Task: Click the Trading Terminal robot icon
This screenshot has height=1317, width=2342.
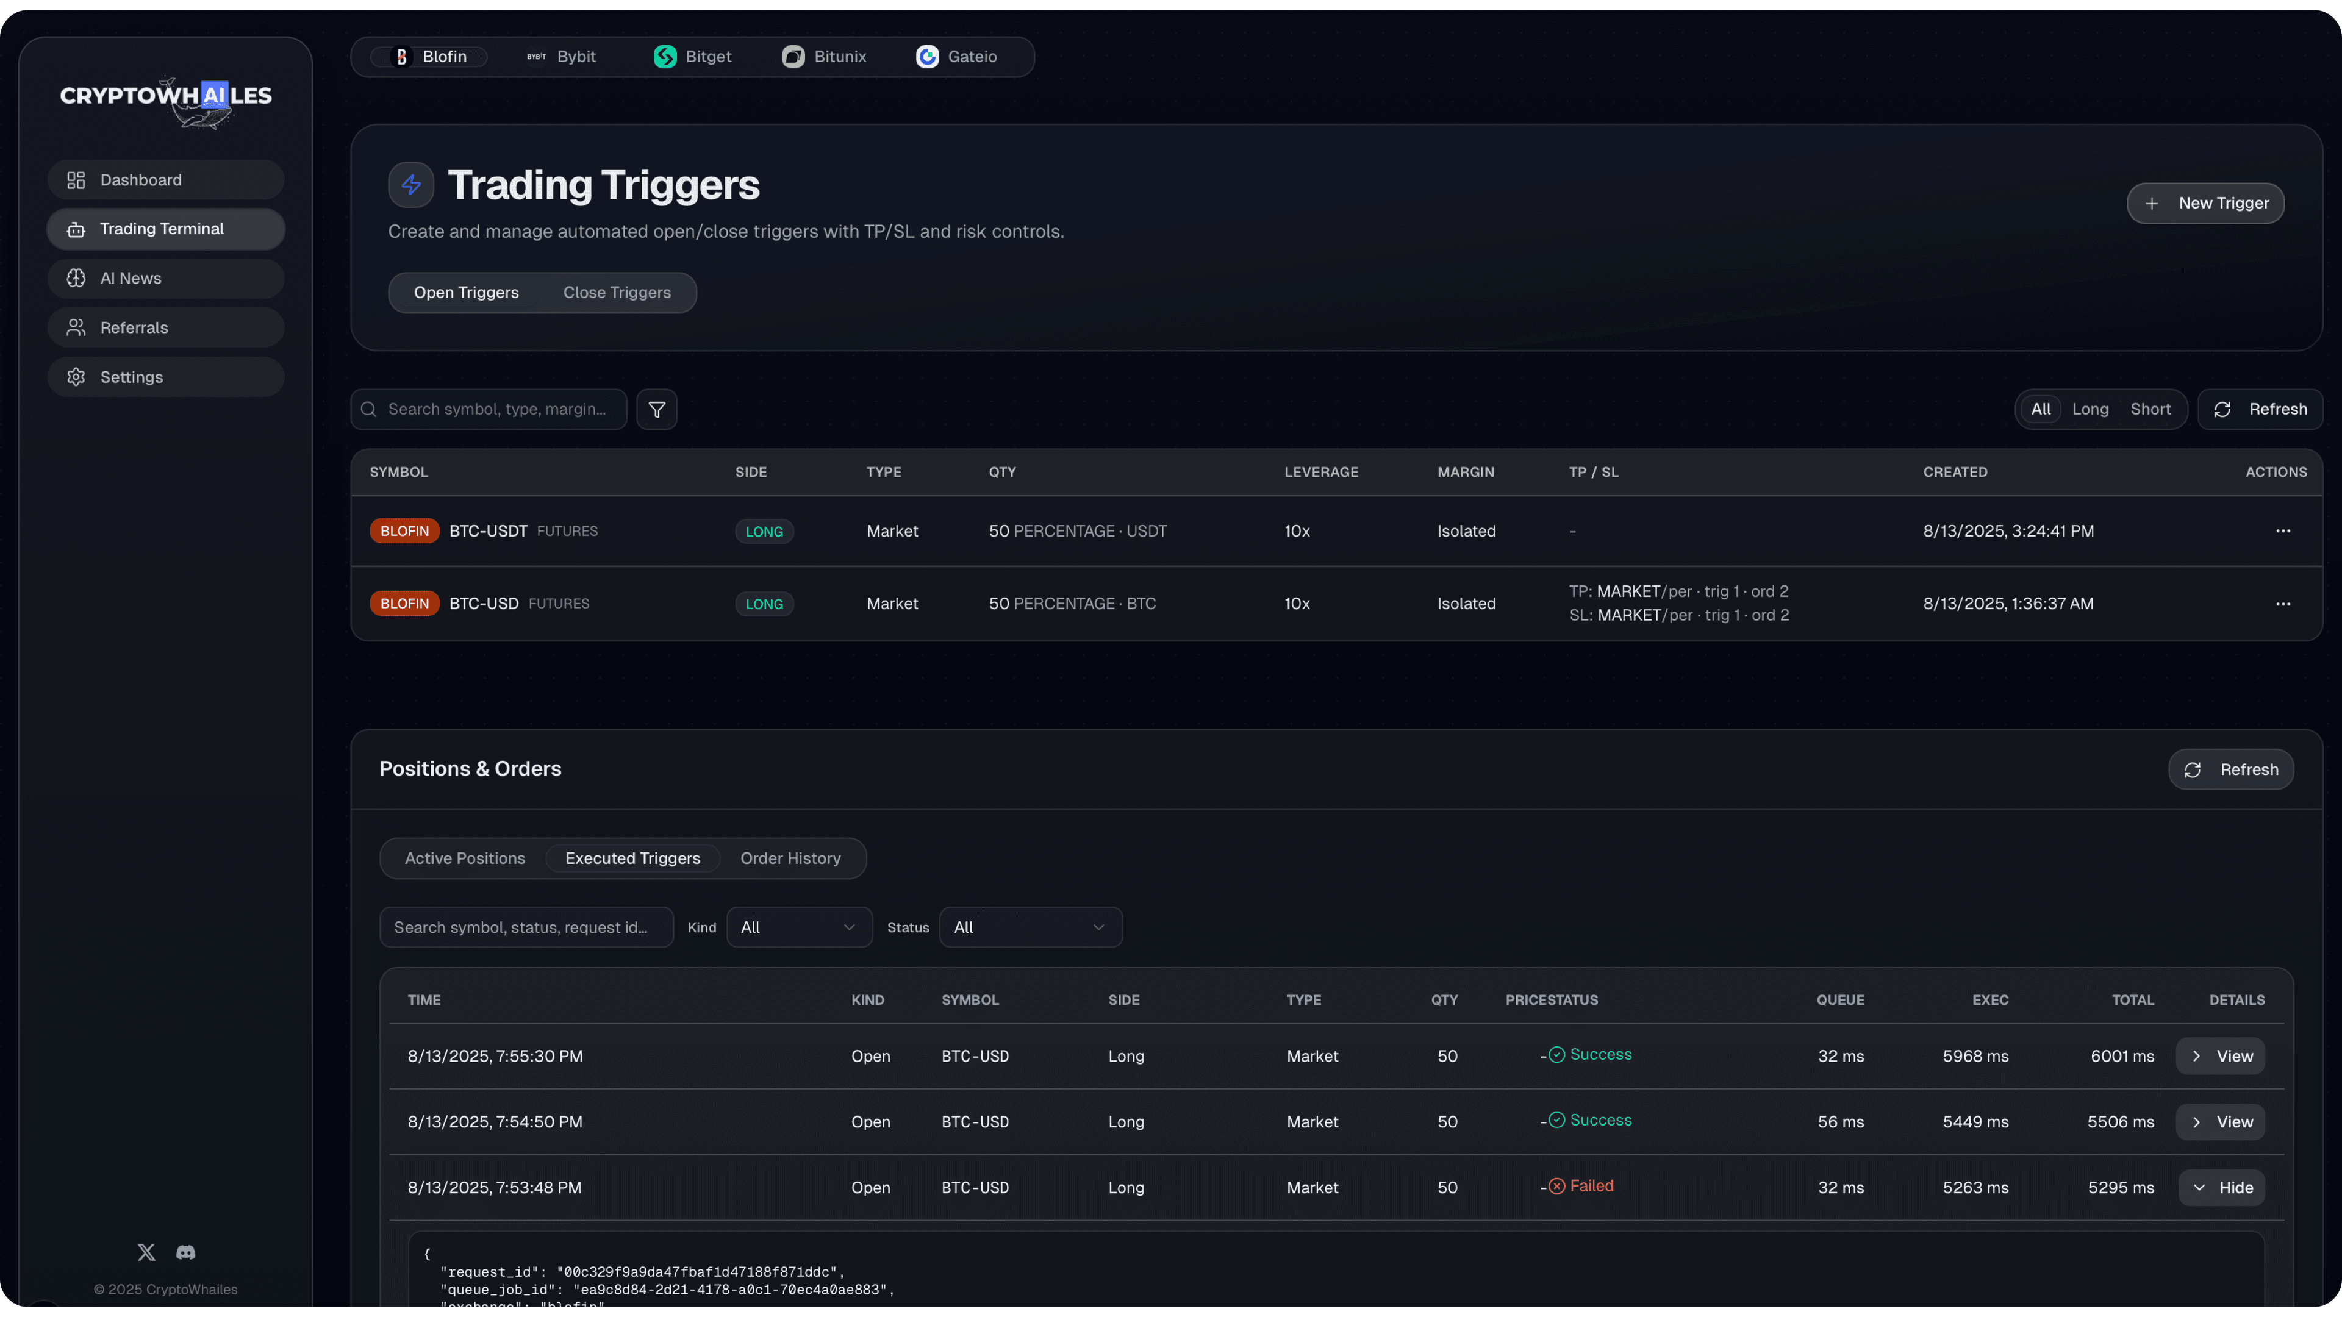Action: point(76,229)
